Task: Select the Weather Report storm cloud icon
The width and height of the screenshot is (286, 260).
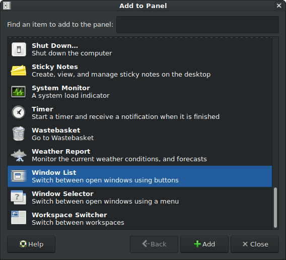Action: point(19,156)
